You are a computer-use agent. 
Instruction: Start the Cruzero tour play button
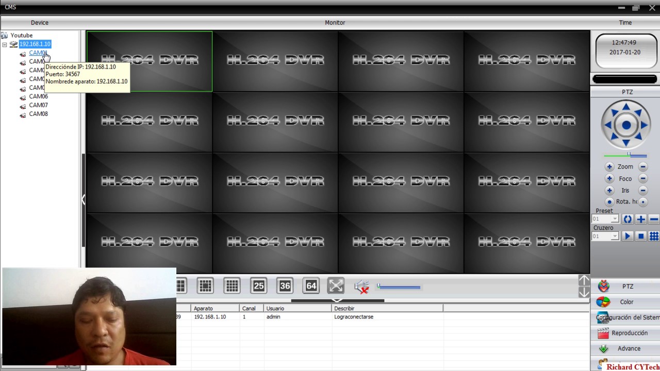pos(628,236)
